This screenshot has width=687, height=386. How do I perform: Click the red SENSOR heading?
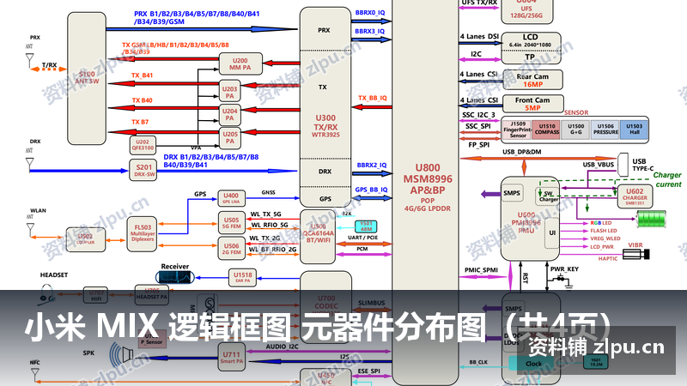576,113
